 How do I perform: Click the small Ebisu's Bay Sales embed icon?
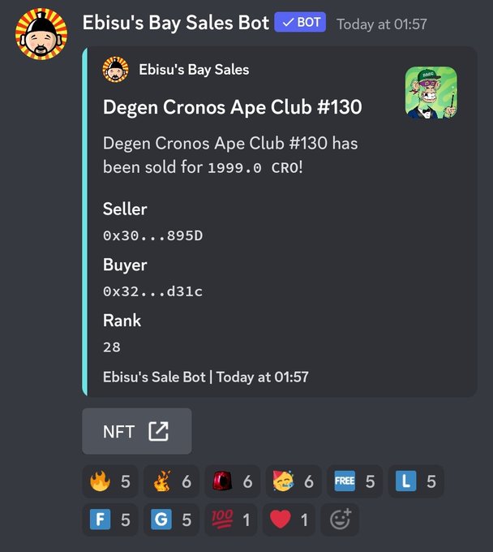coord(115,69)
